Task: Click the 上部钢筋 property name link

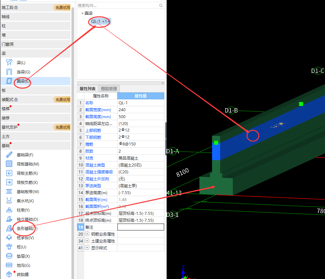Action: point(93,131)
